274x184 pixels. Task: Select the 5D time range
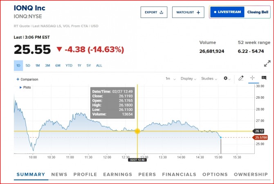click(x=28, y=66)
